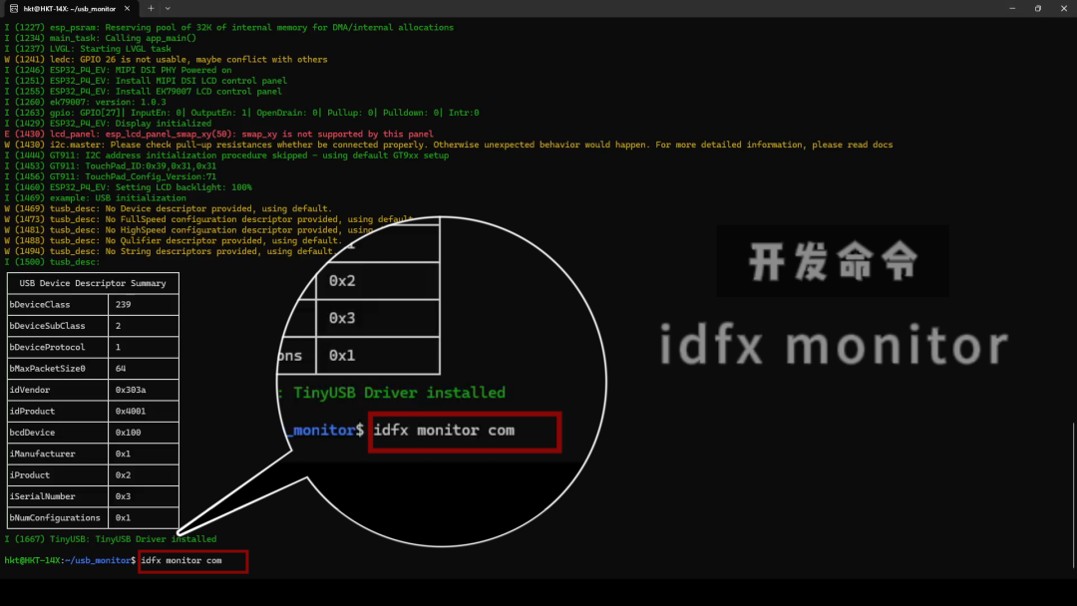The image size is (1077, 606).
Task: Click the value '0x100' cell
Action: pos(144,432)
